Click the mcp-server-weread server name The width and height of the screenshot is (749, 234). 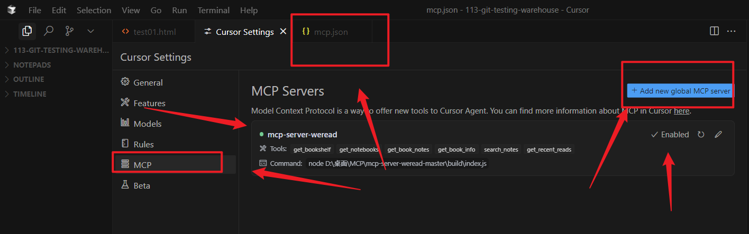pyautogui.click(x=302, y=135)
